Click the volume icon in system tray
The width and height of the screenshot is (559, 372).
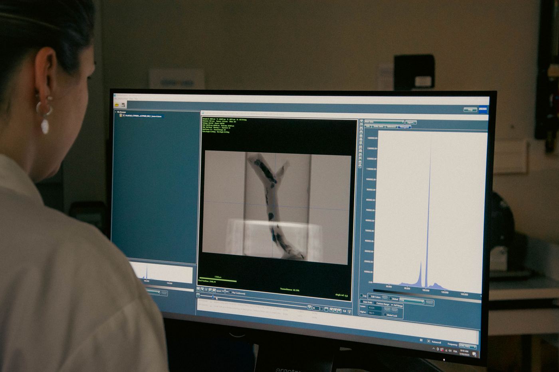[x=450, y=351]
